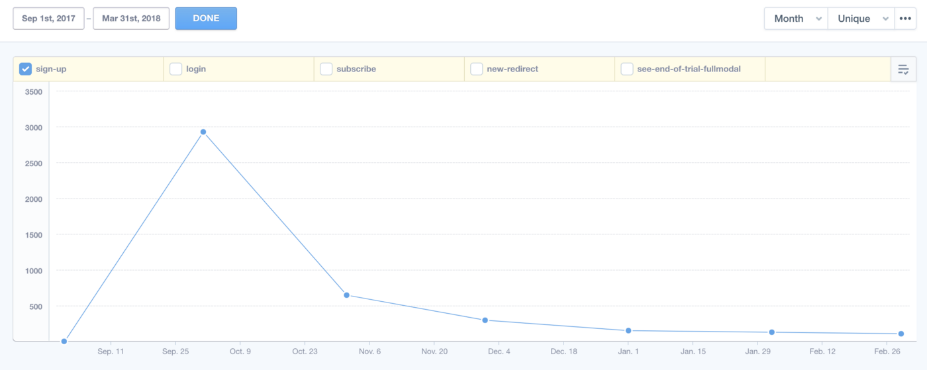The height and width of the screenshot is (370, 927).
Task: Click the early December data point
Action: click(x=485, y=320)
